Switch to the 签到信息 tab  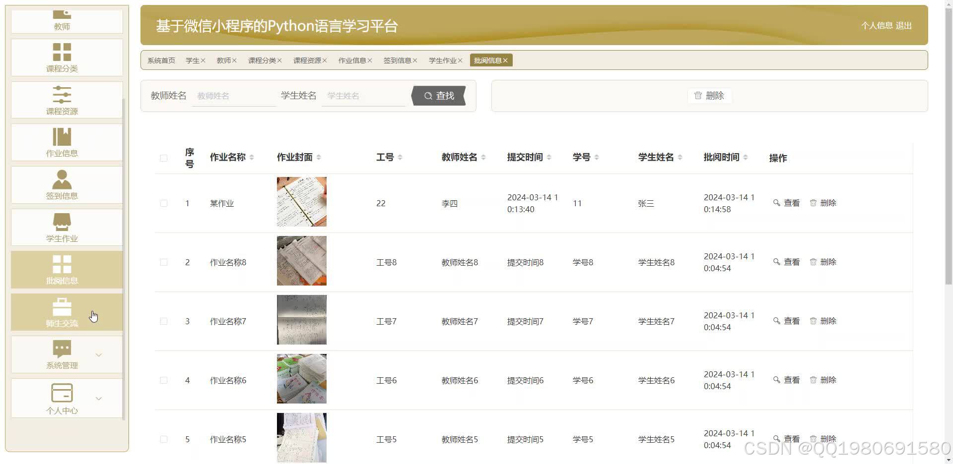pyautogui.click(x=398, y=60)
